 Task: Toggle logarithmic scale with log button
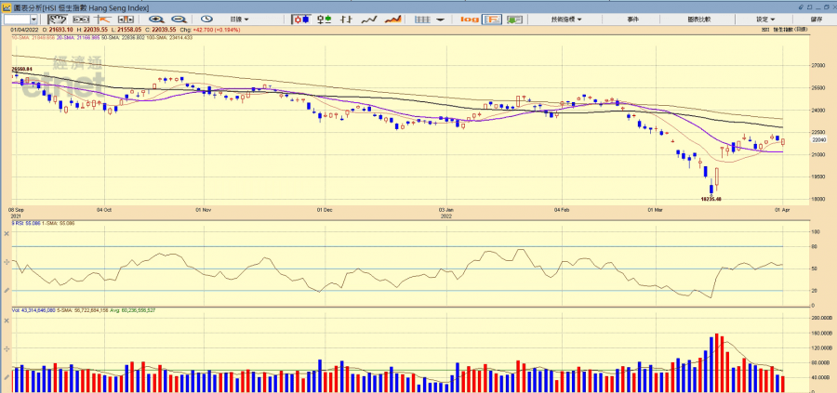pos(469,19)
